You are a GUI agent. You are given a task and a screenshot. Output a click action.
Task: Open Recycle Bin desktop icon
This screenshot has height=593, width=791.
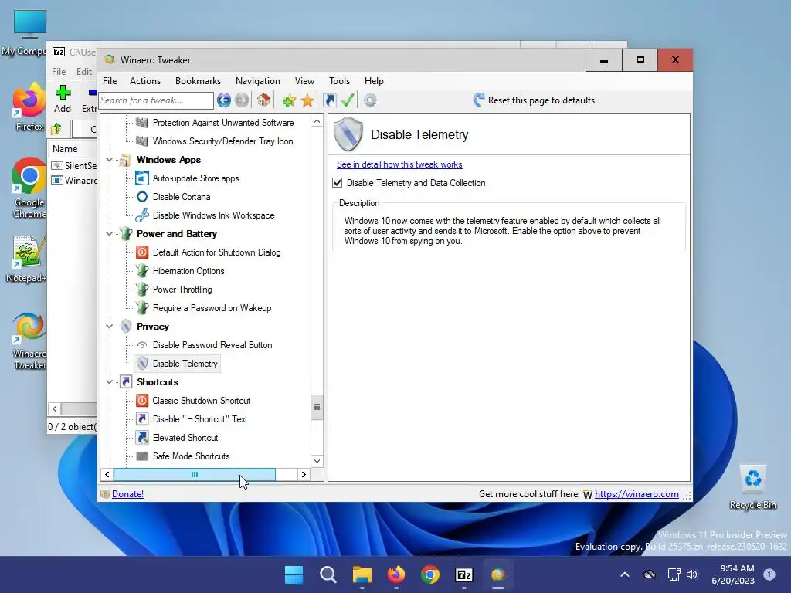tap(752, 487)
